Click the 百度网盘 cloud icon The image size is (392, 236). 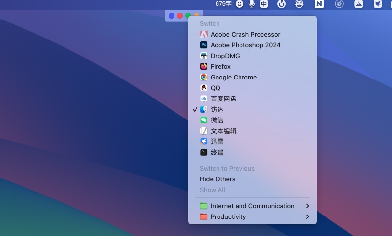[204, 98]
